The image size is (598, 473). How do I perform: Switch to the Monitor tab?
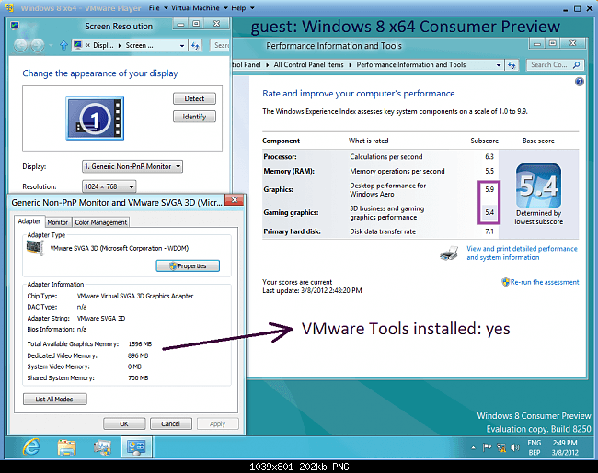pos(58,222)
